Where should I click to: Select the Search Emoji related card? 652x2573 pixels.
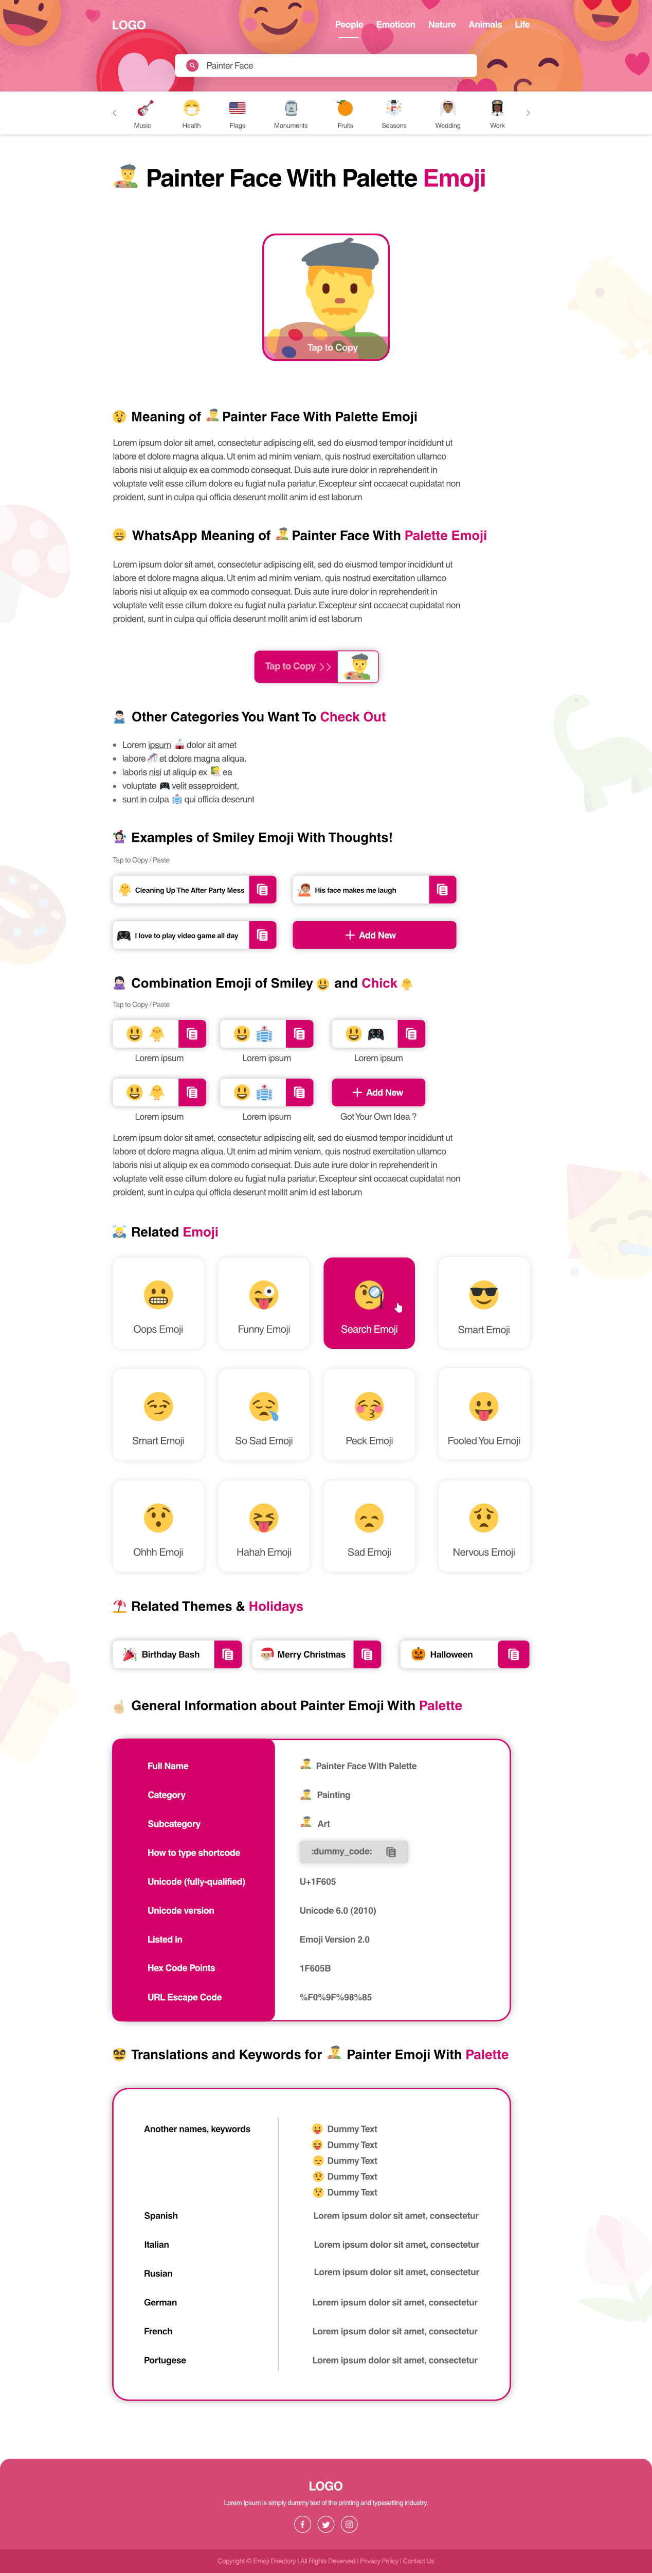click(x=369, y=1302)
